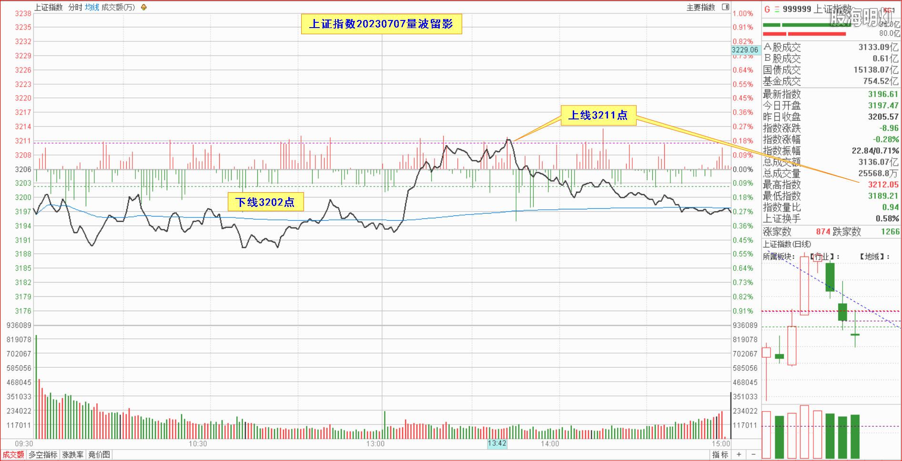This screenshot has width=902, height=461.
Task: Click the 所属板块 label
Action: (x=779, y=256)
